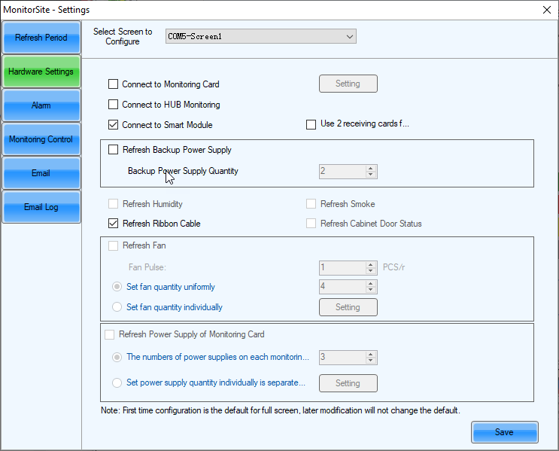Screen dimensions: 559x451
Task: Decrease uniform fan quantity with down arrow
Action: [x=371, y=290]
